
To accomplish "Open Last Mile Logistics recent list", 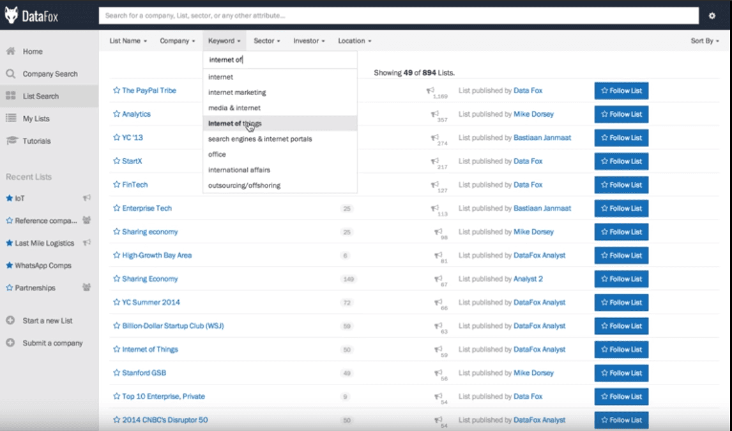I will pos(44,243).
